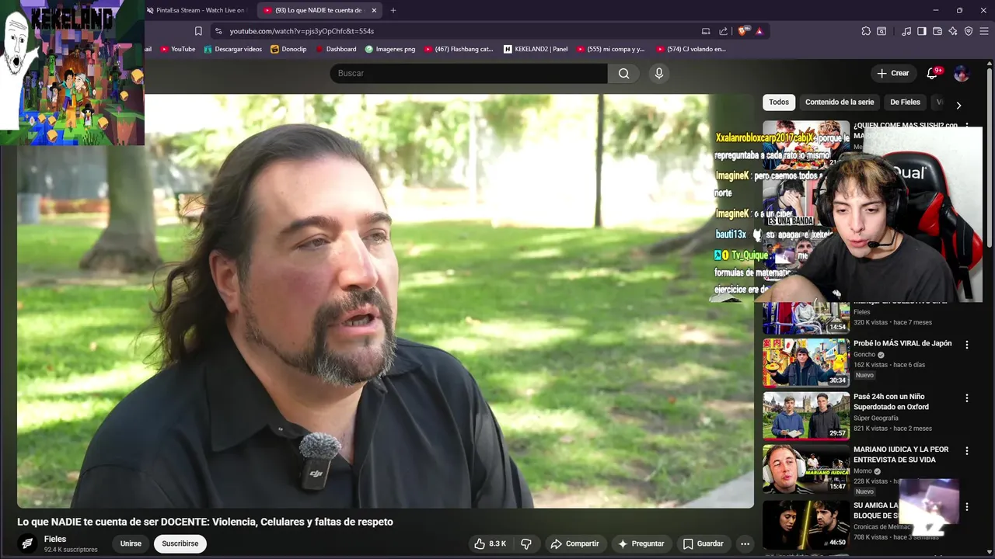Open more actions ellipsis below video
The image size is (995, 559).
click(745, 543)
